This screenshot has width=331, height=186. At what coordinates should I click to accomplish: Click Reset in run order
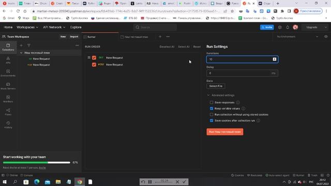pyautogui.click(x=197, y=47)
